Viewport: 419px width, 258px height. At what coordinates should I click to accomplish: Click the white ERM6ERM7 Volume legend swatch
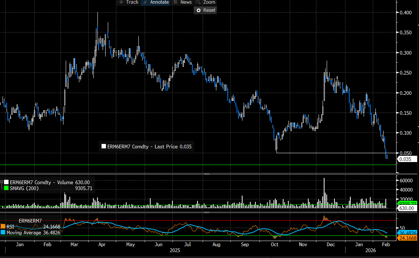(6, 182)
